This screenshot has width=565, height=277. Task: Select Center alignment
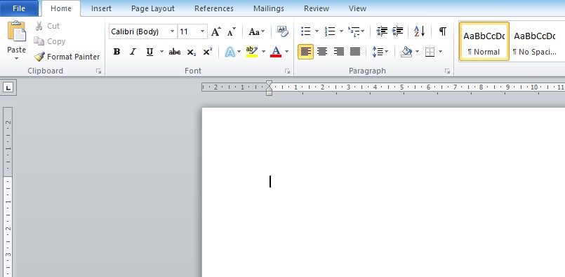[x=322, y=52]
